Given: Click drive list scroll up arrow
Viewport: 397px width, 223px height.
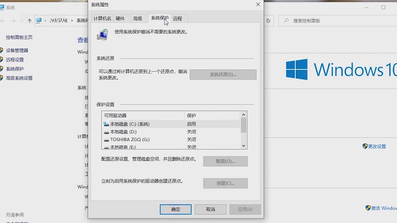Looking at the screenshot, I should 244,115.
